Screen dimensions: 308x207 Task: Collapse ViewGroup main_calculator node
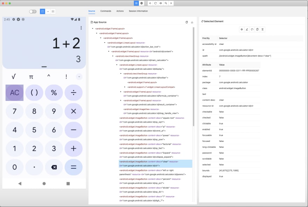[x=113, y=56]
